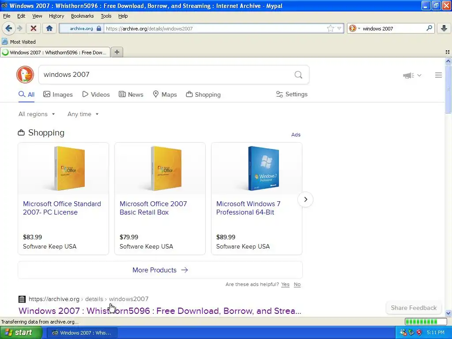Viewport: 452px width, 339px height.
Task: Open a new tab with plus button
Action: point(117,52)
